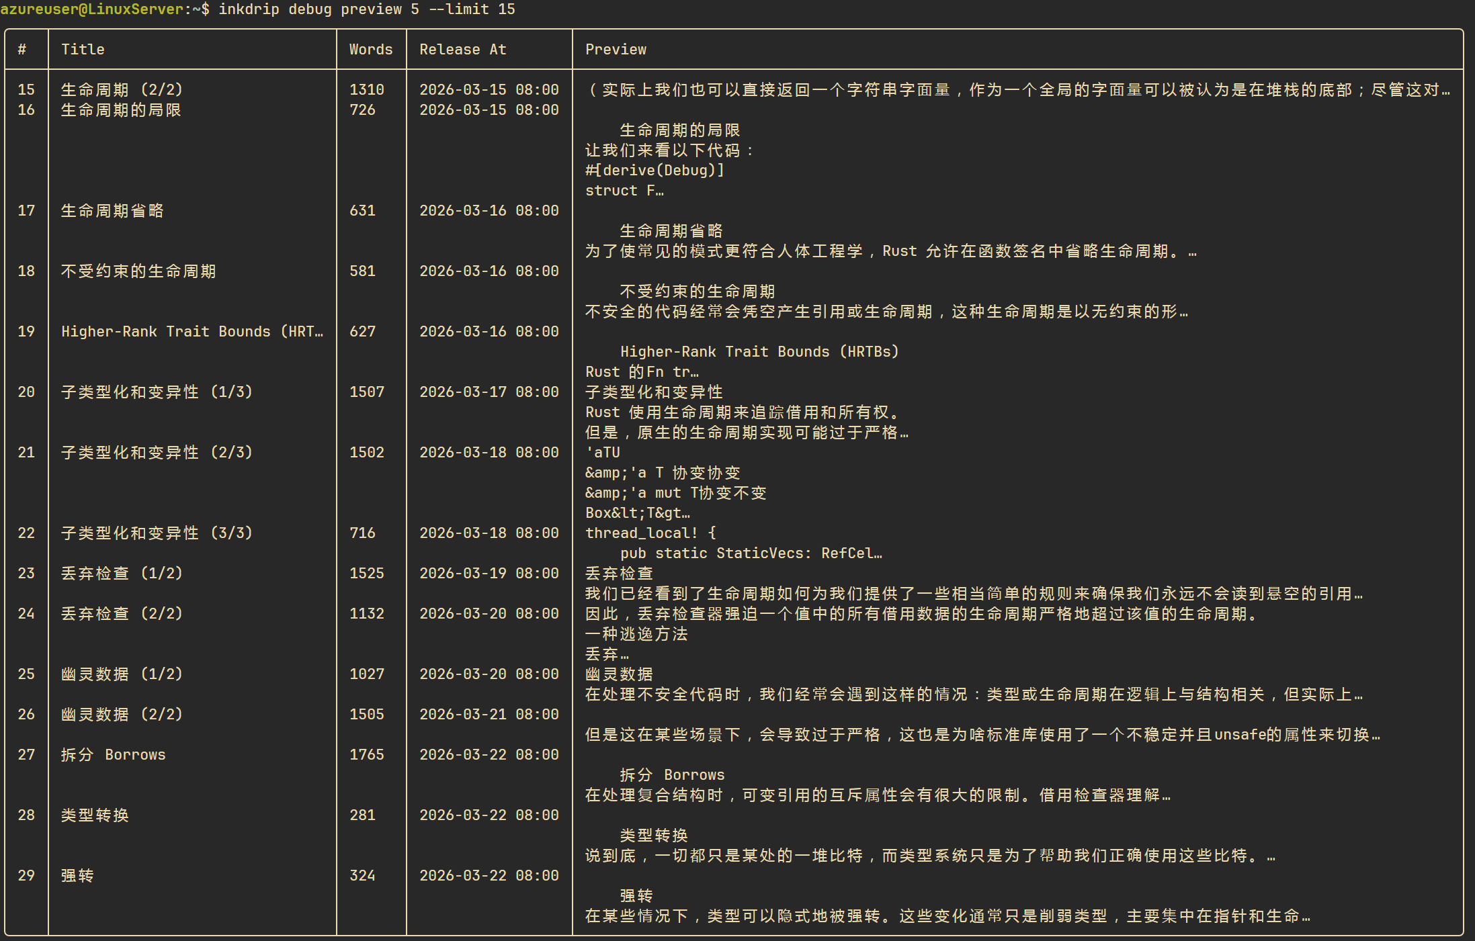
Task: Click the 'Higher-Rank Trait Bounds (HRT…' title
Action: [x=192, y=331]
